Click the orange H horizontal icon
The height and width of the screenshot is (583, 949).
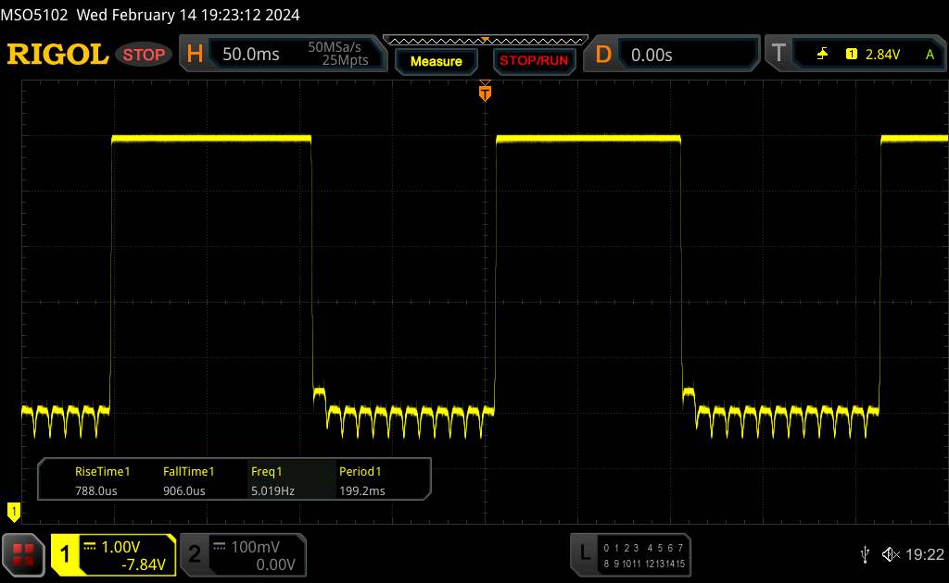coord(195,55)
